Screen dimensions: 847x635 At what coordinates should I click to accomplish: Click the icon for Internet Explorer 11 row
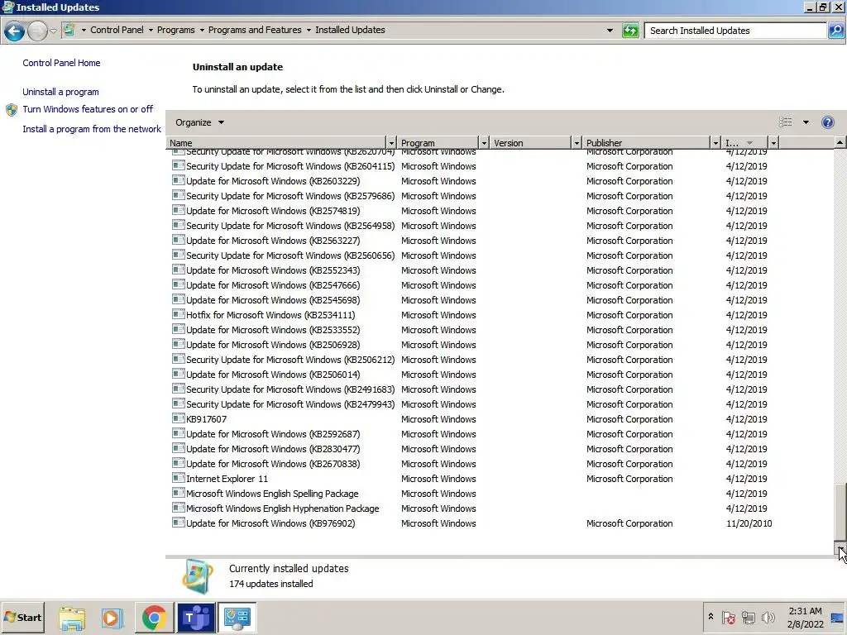179,478
